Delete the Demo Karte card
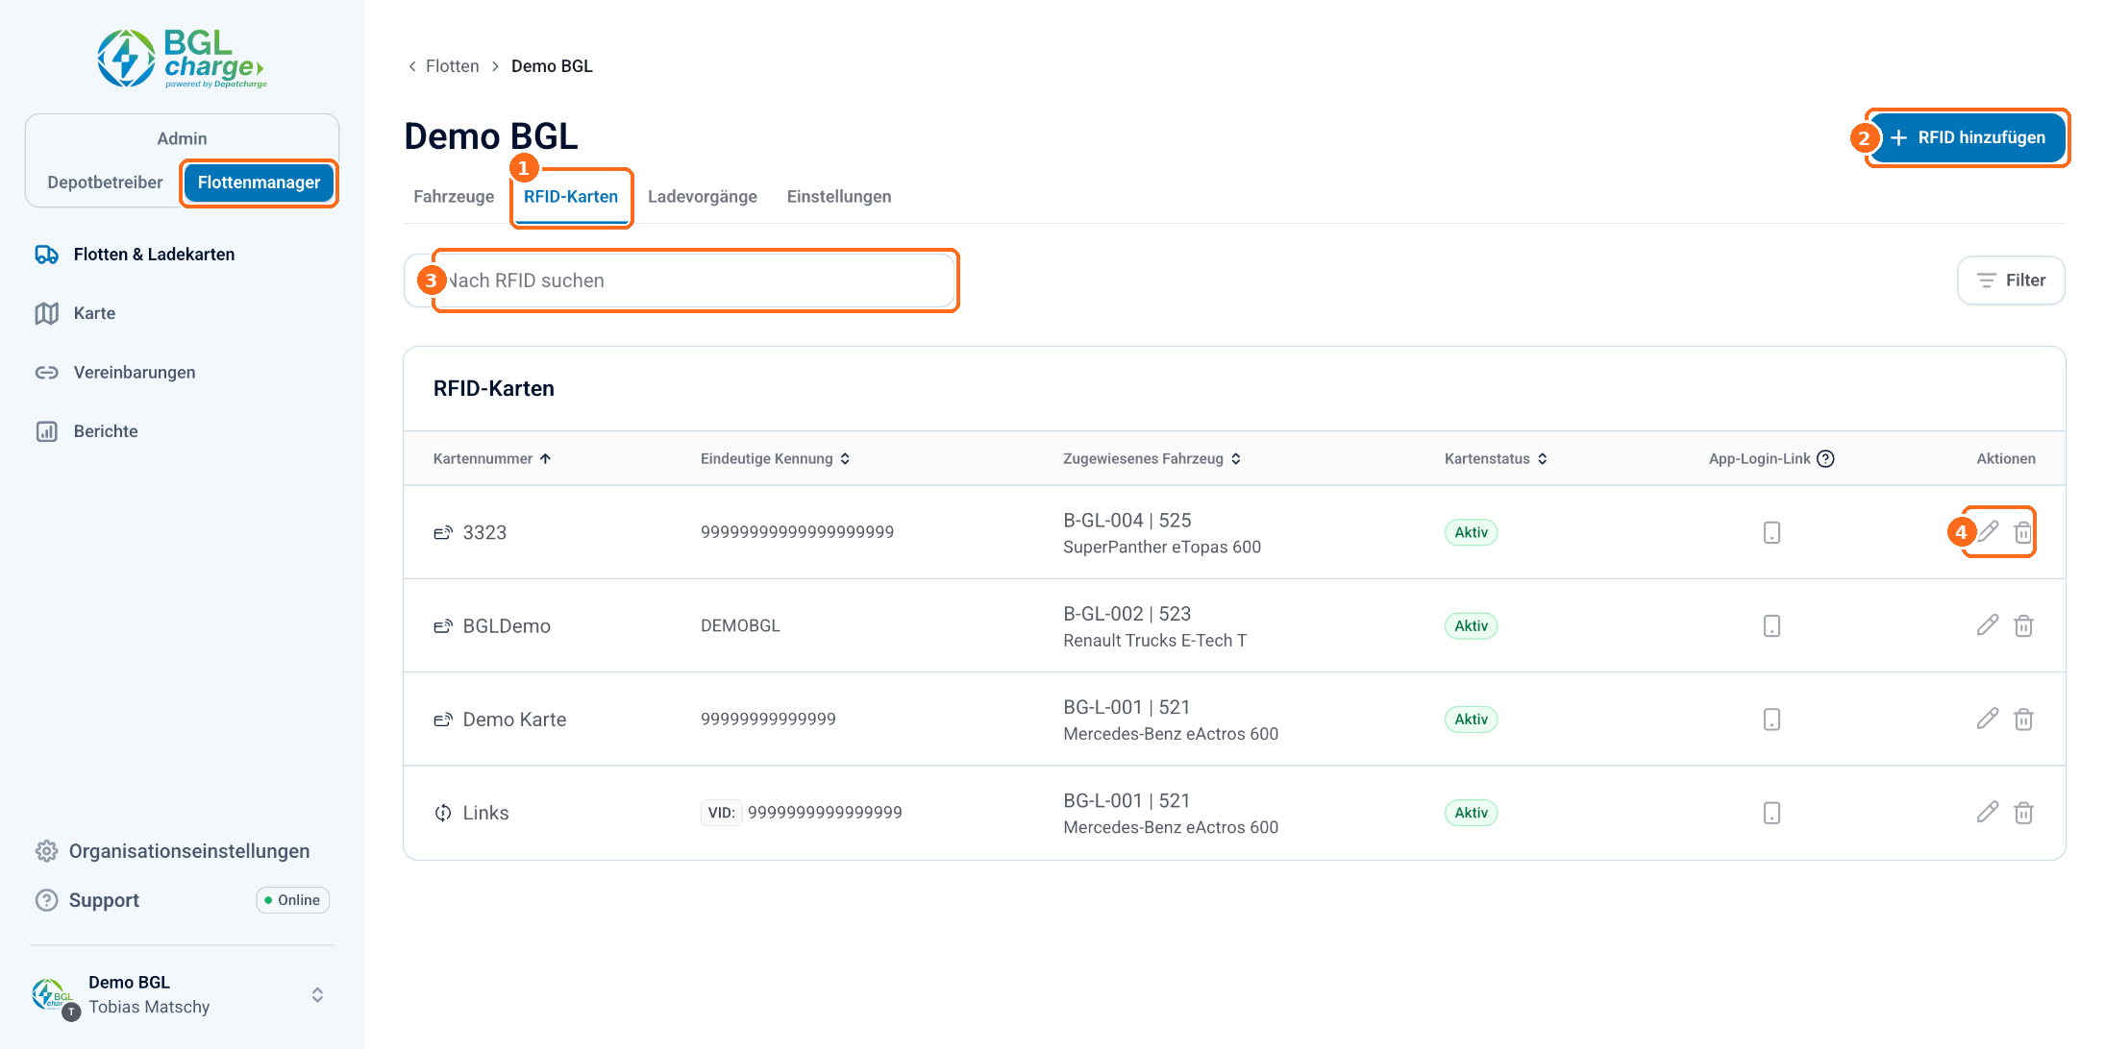The image size is (2105, 1049). point(2023,719)
